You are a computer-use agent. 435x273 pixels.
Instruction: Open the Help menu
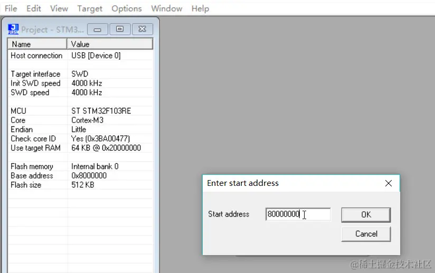tap(200, 8)
